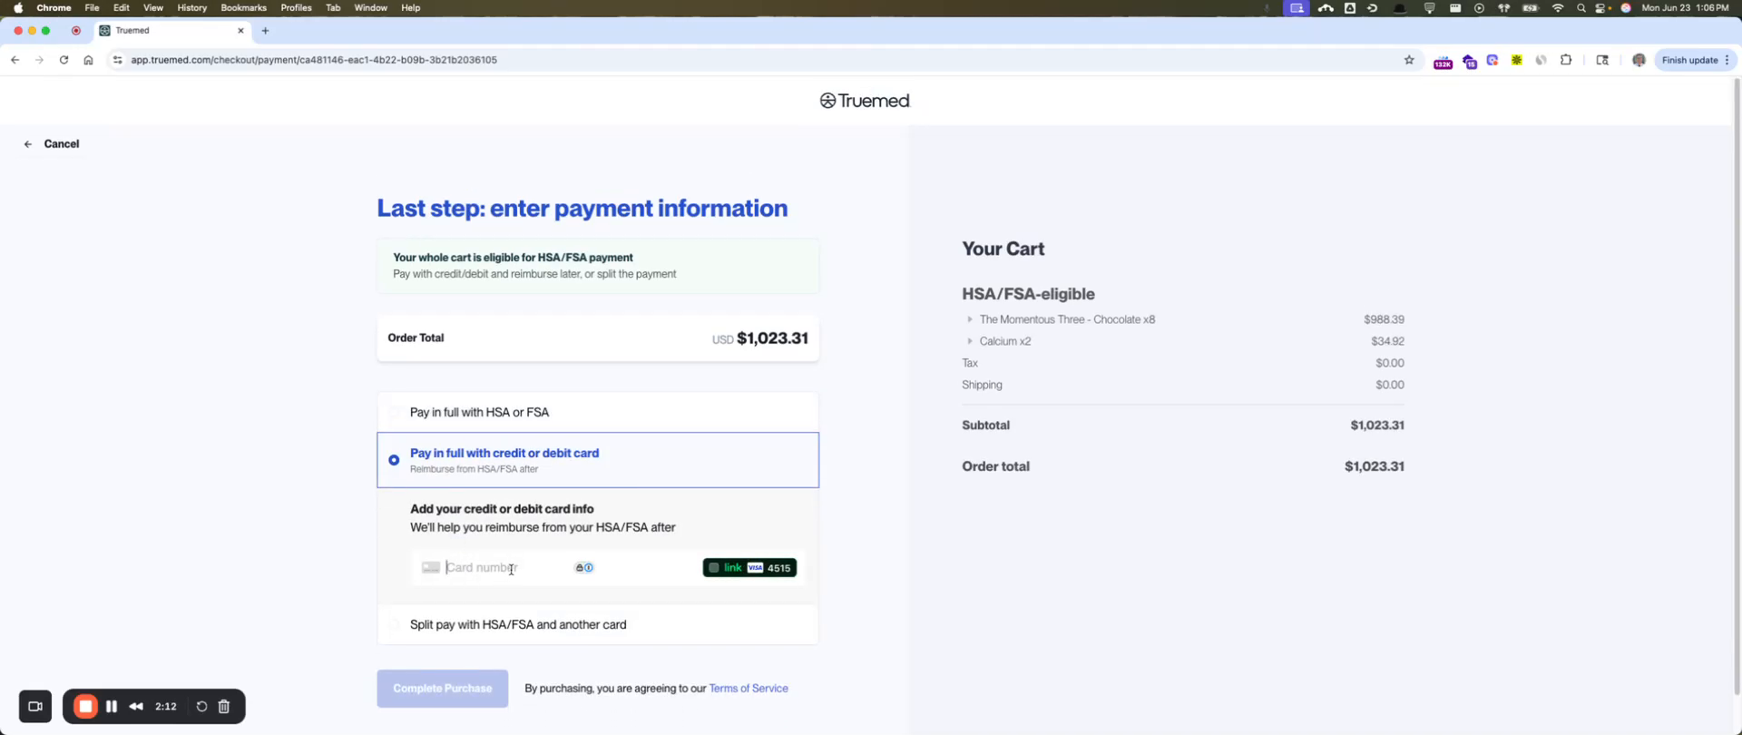Close the Truemed tab

click(240, 31)
